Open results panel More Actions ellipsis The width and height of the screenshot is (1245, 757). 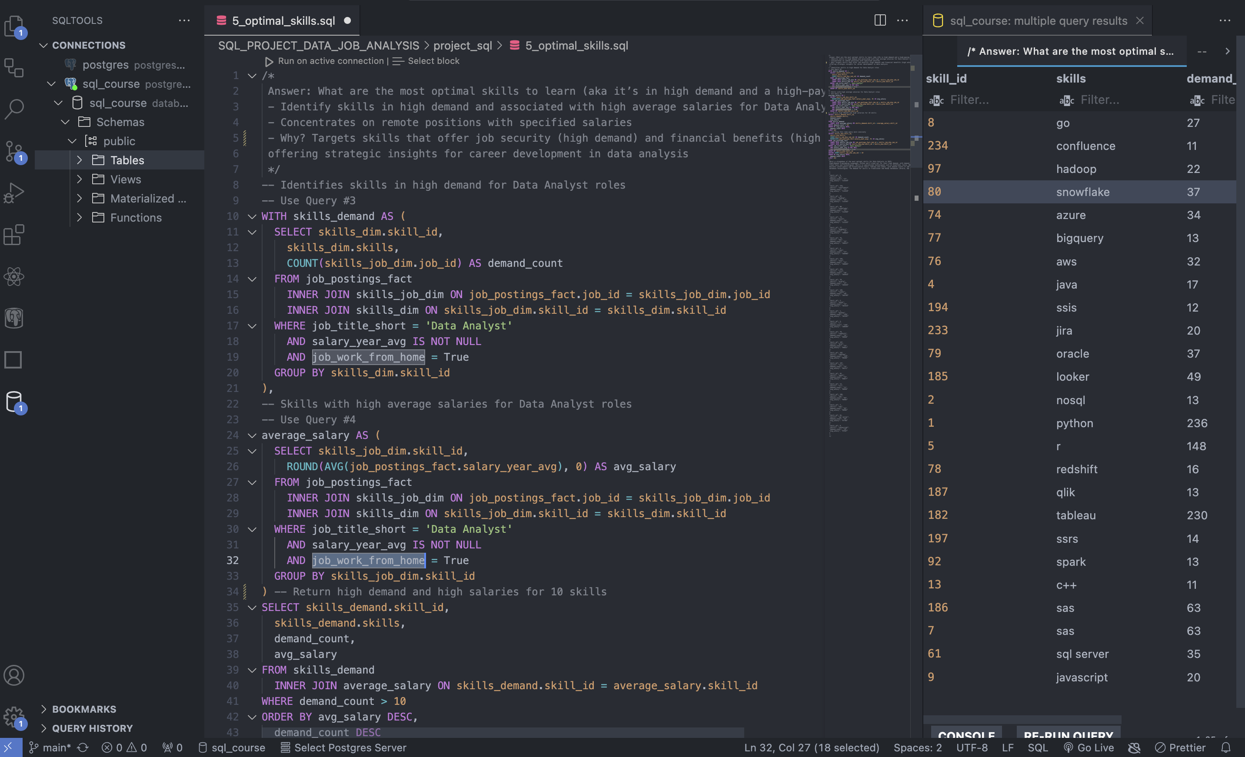(1224, 20)
